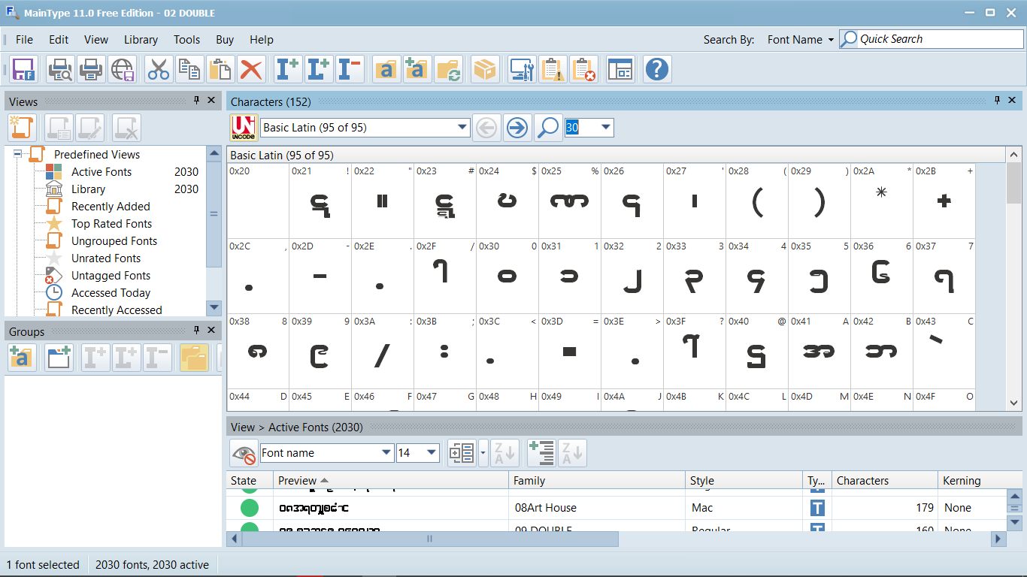Click the Print Preview toolbar icon
This screenshot has height=577, width=1027.
click(60, 70)
